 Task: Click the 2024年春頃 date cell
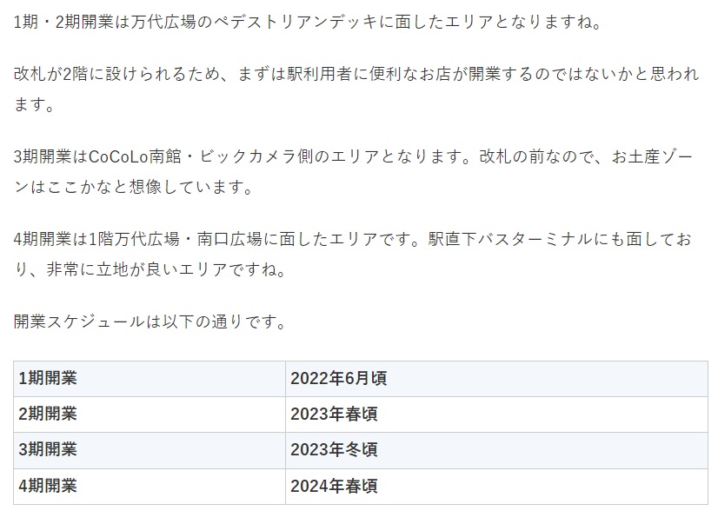(496, 486)
